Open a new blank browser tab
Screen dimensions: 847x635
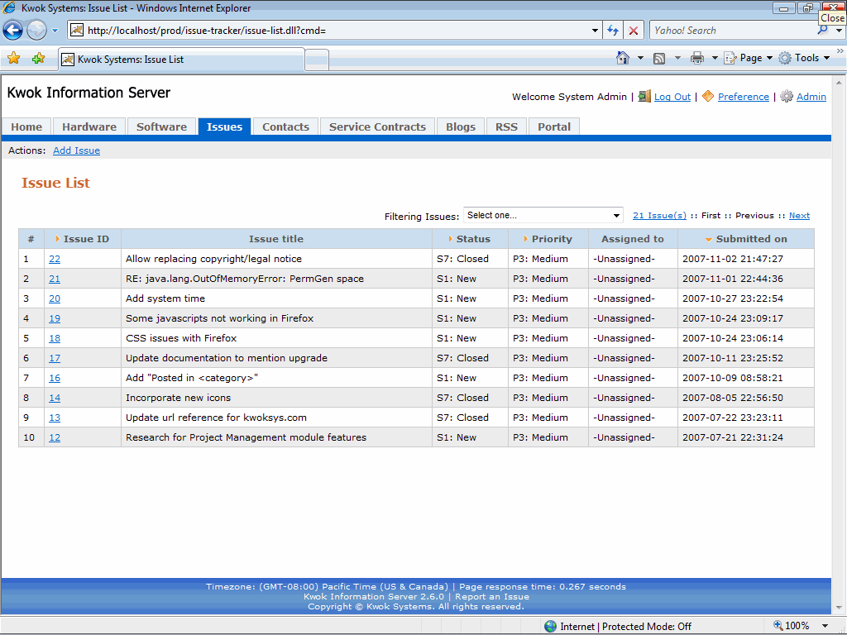coord(317,60)
